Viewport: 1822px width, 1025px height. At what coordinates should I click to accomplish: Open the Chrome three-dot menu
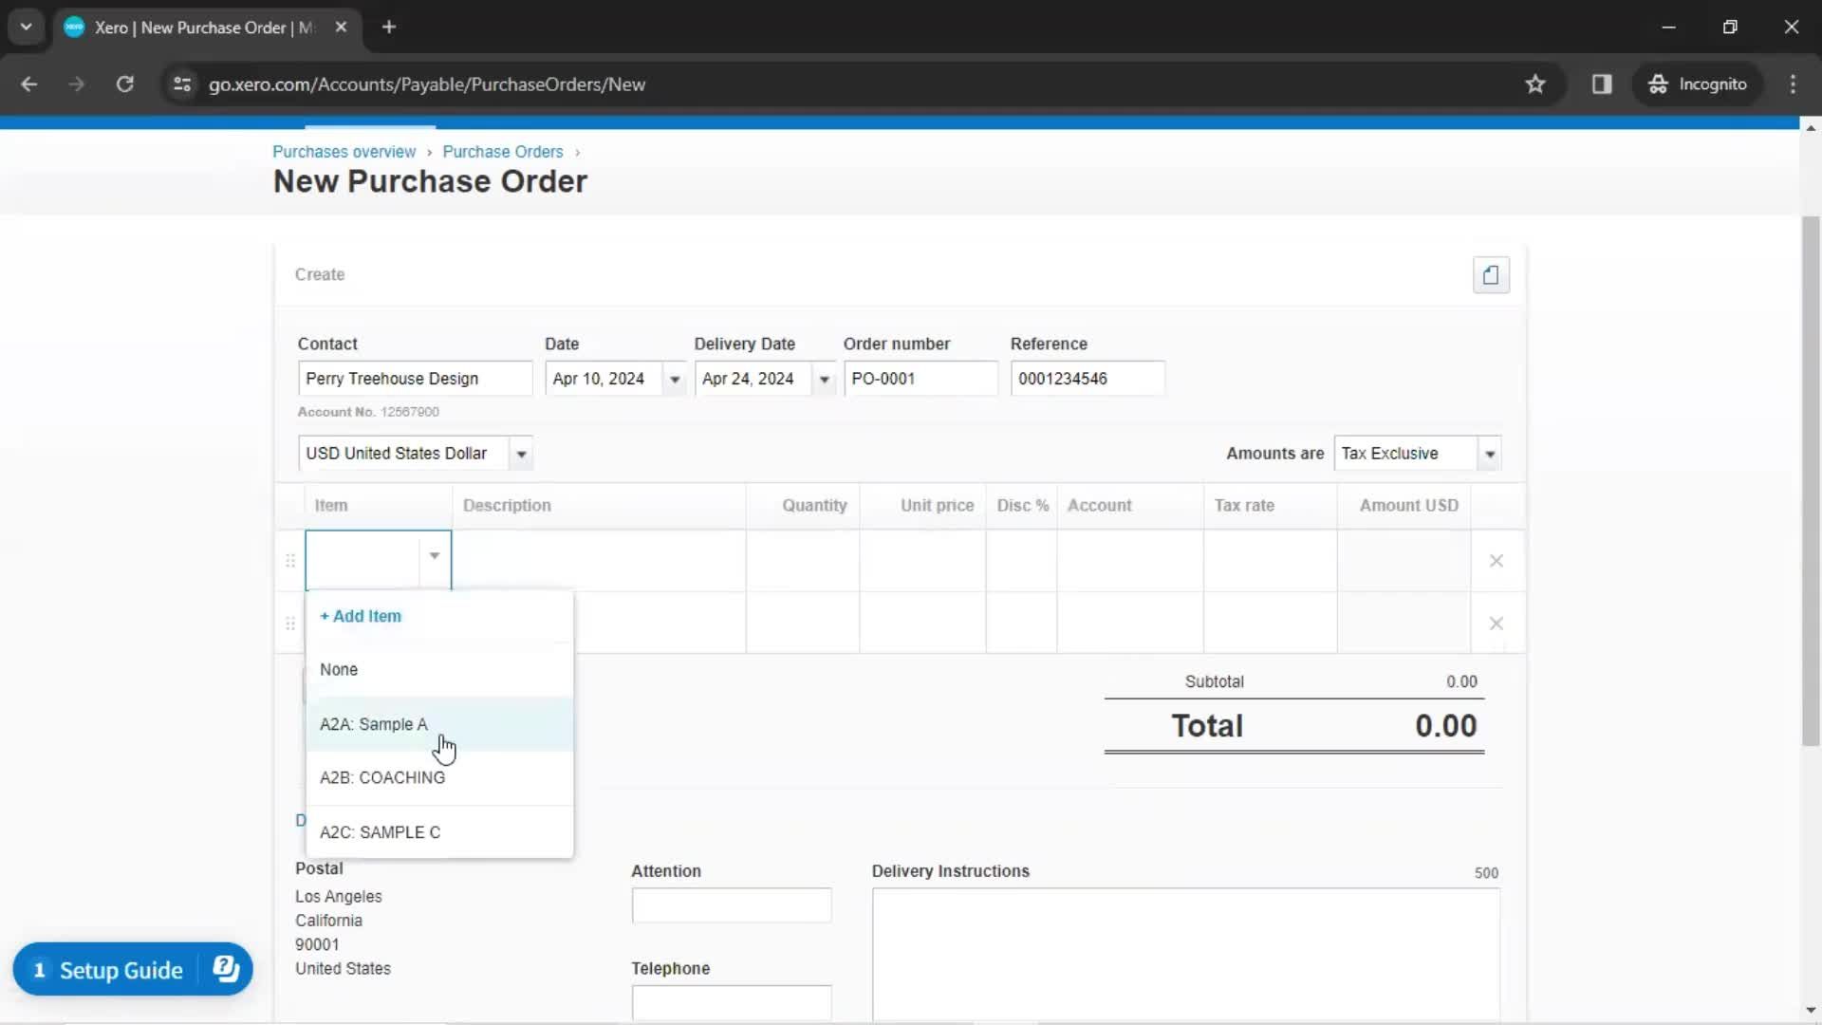pyautogui.click(x=1793, y=84)
